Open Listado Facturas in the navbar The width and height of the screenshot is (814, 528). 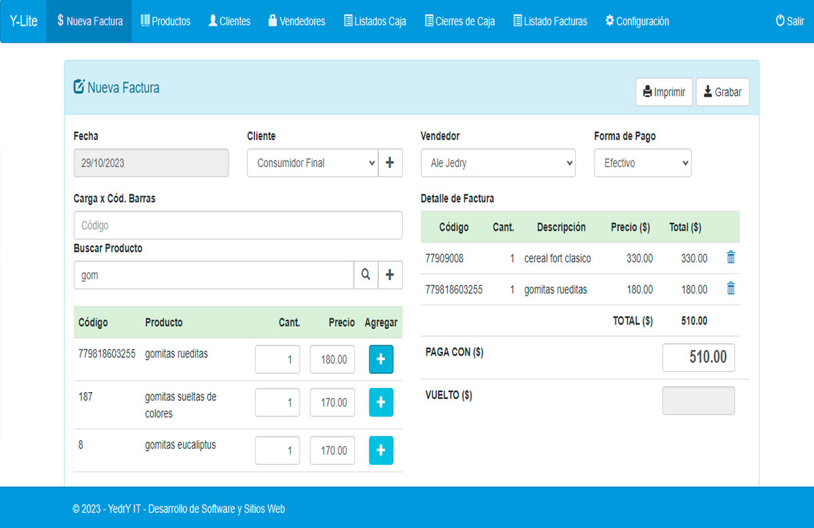(549, 21)
